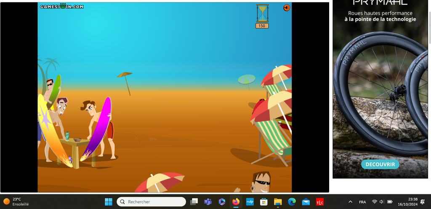Click the surfer in red shorts

[x=99, y=129]
